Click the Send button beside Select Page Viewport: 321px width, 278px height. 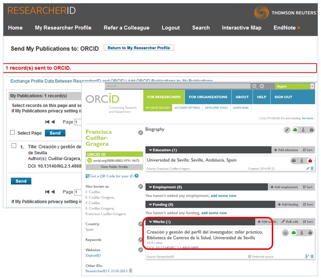click(x=55, y=133)
